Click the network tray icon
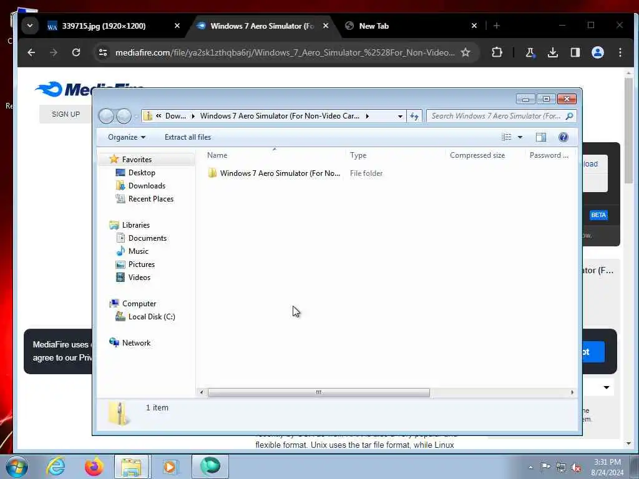639x479 pixels. pyautogui.click(x=561, y=467)
